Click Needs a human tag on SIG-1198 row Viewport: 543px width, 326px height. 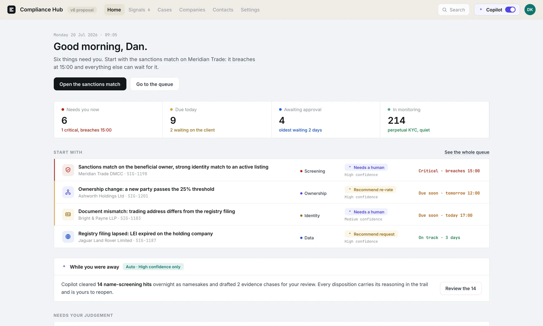(366, 167)
